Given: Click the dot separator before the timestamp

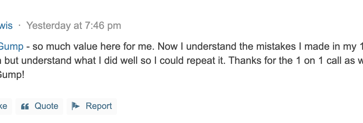Looking at the screenshot, I should tap(19, 25).
